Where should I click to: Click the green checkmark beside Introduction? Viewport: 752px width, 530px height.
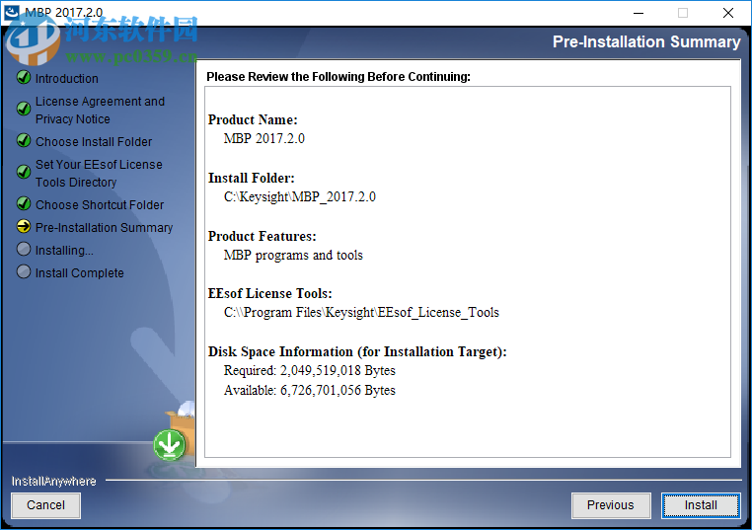click(x=24, y=77)
